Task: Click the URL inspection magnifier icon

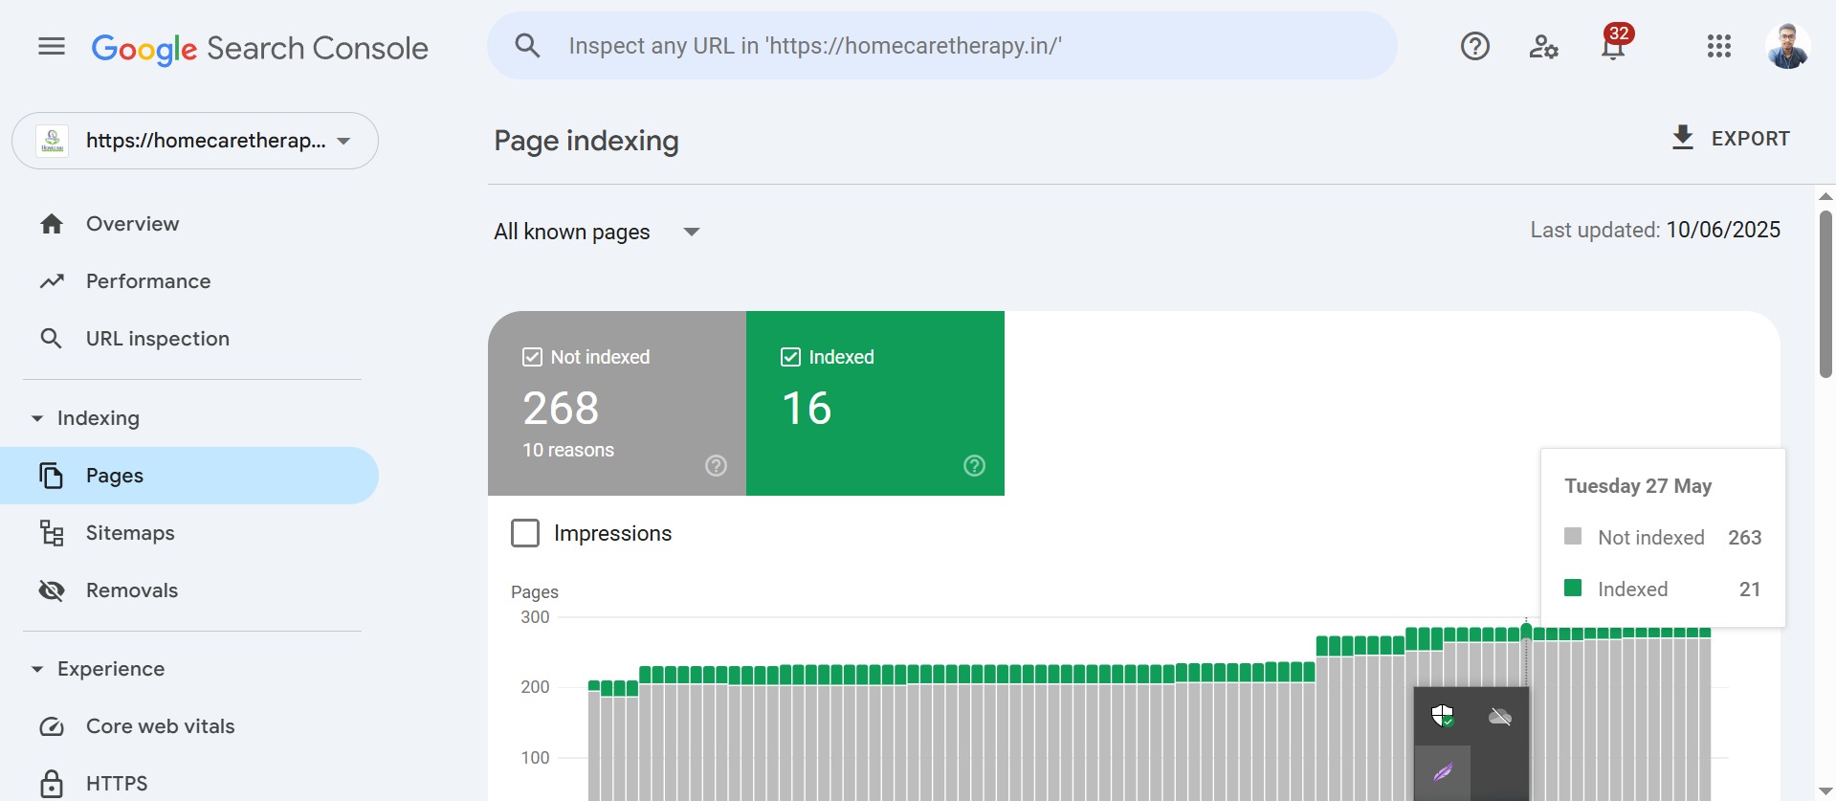Action: click(x=52, y=339)
